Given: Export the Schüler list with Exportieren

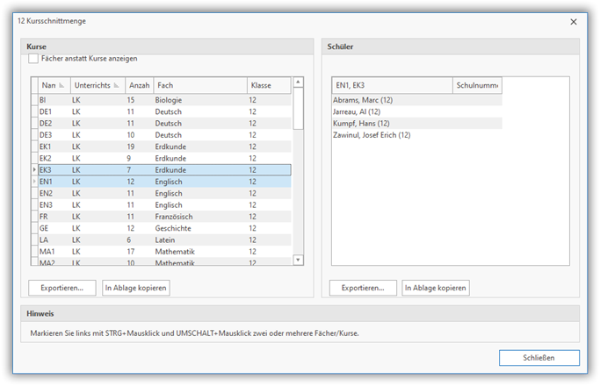Looking at the screenshot, I should [363, 288].
